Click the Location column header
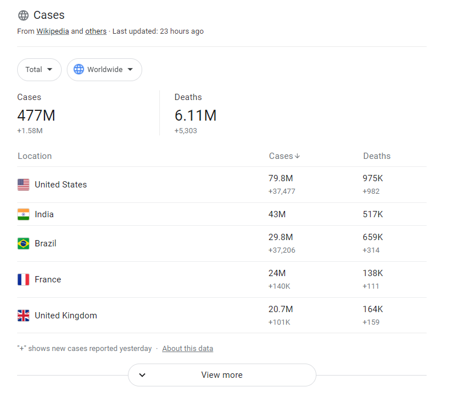Screen dimensions: 462x399 tap(35, 156)
